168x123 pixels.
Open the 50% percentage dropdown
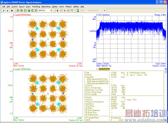click(x=83, y=10)
